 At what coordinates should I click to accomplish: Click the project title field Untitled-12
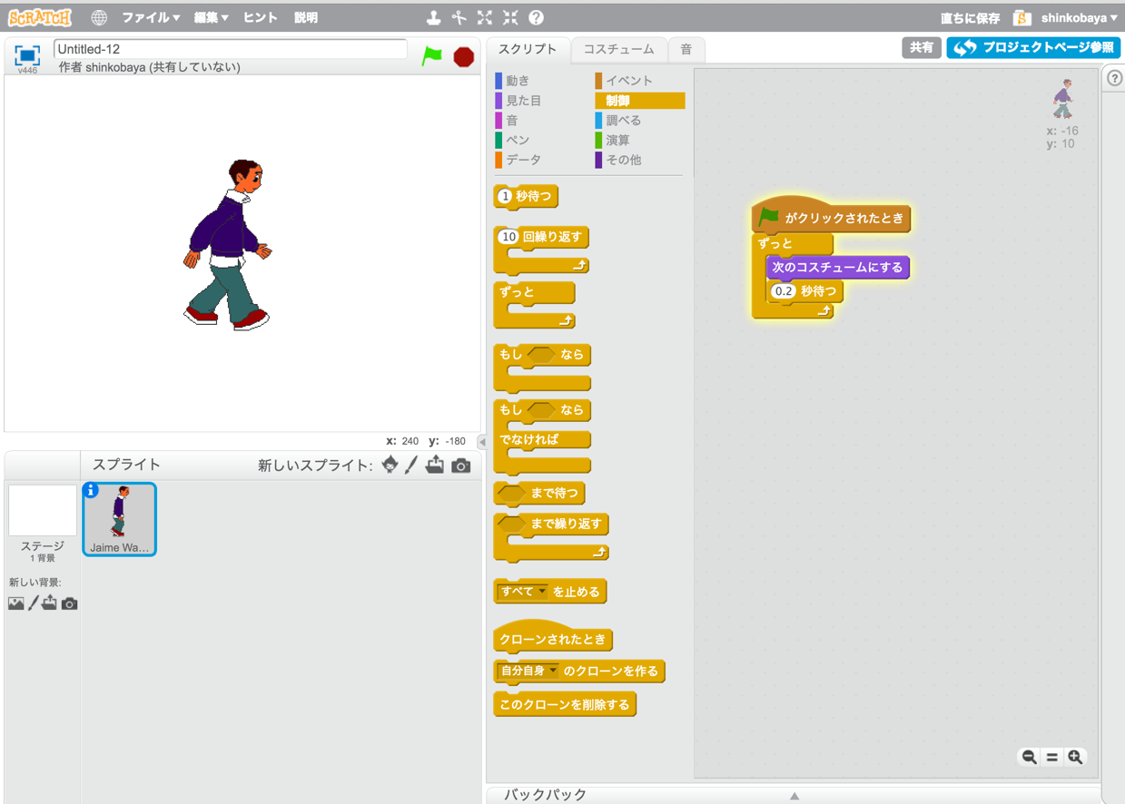tap(231, 49)
